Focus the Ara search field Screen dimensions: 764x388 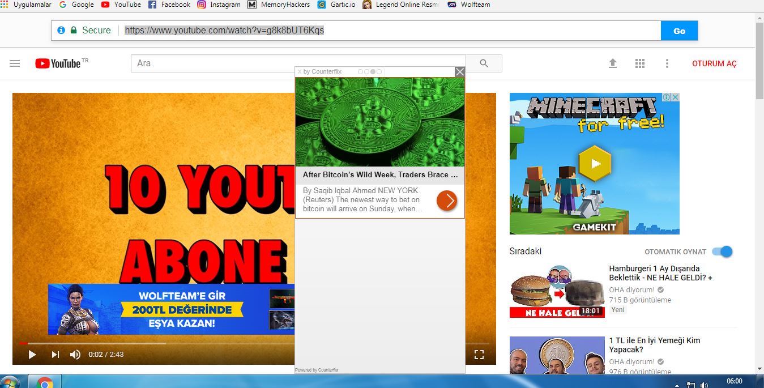tap(298, 63)
